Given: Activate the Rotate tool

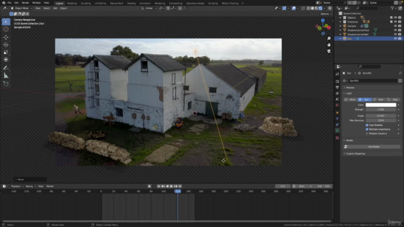Looking at the screenshot, I should (6, 45).
